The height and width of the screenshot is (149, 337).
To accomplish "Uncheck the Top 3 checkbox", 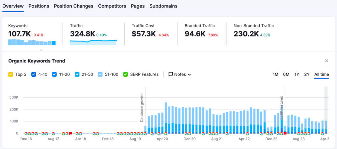I will pos(11,74).
